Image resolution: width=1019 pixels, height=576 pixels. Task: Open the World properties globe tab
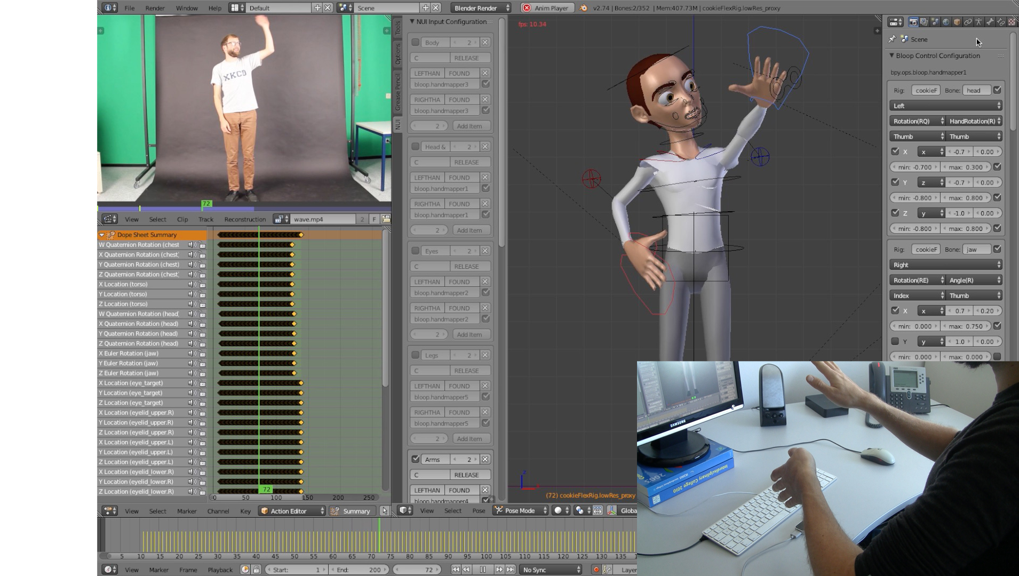[946, 22]
